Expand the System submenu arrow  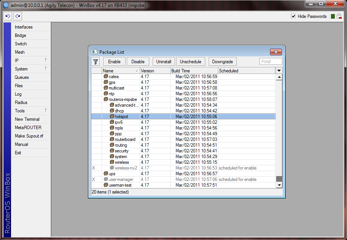46,69
